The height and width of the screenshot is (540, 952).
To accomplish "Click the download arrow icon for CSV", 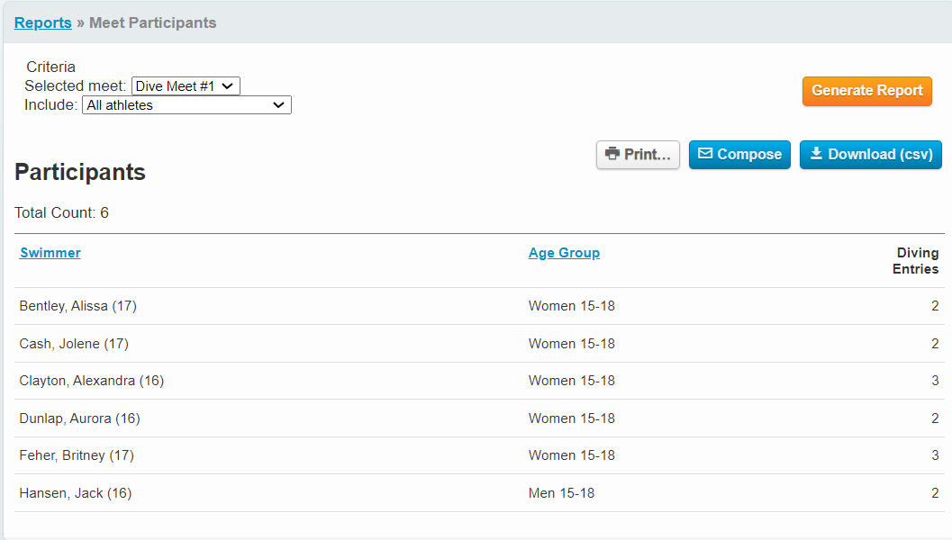I will coord(816,154).
